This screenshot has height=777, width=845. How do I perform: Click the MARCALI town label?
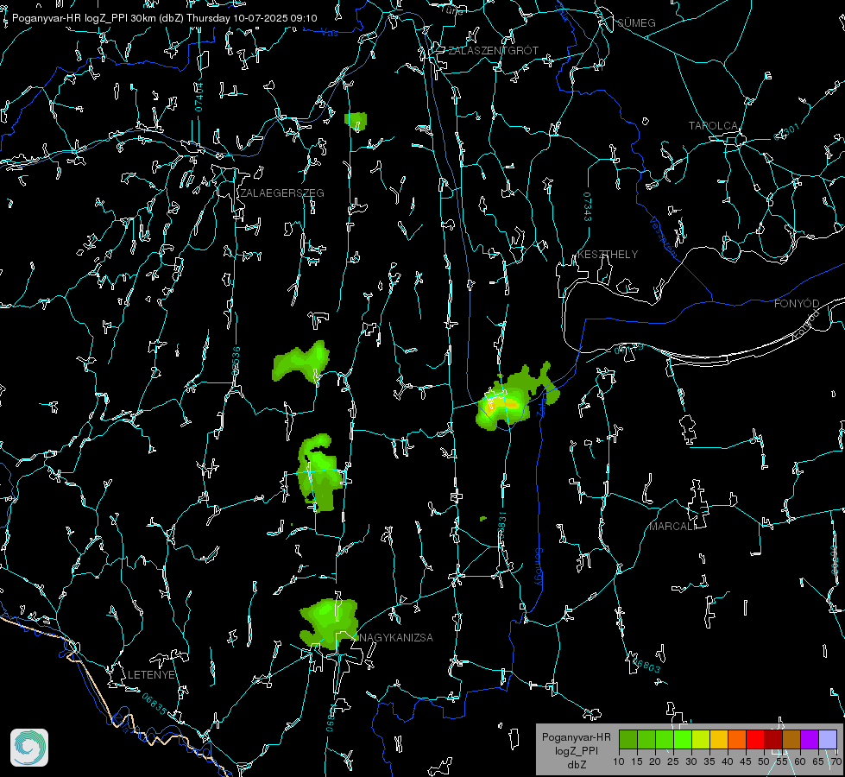pos(672,527)
